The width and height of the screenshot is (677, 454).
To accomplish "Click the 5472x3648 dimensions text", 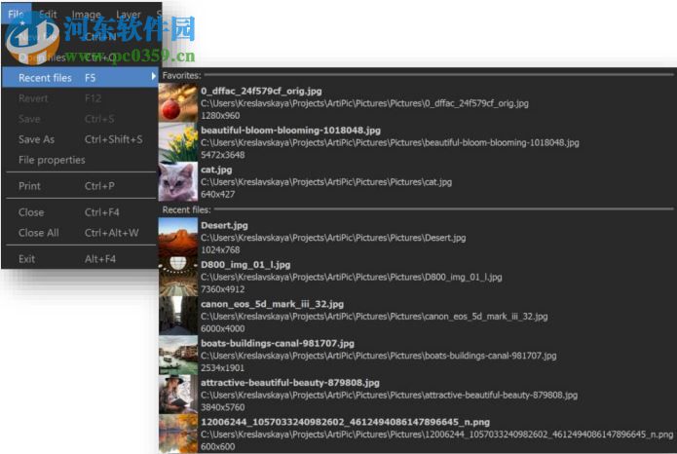I will [x=222, y=155].
